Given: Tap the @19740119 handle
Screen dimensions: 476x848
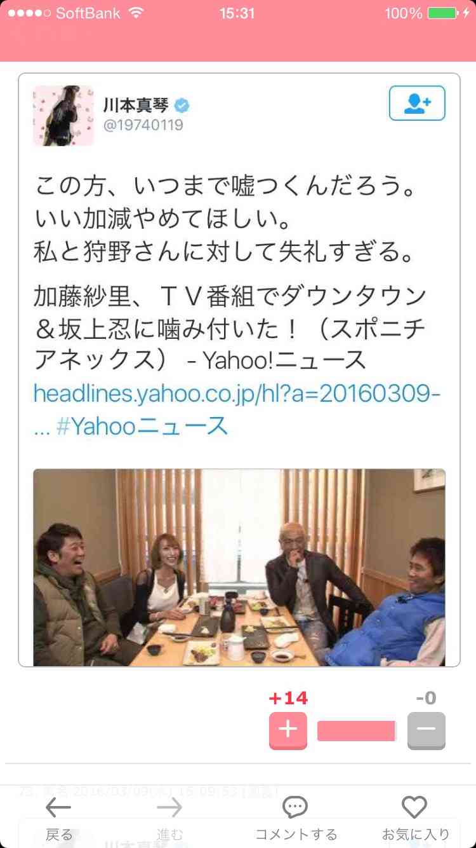Looking at the screenshot, I should [143, 125].
